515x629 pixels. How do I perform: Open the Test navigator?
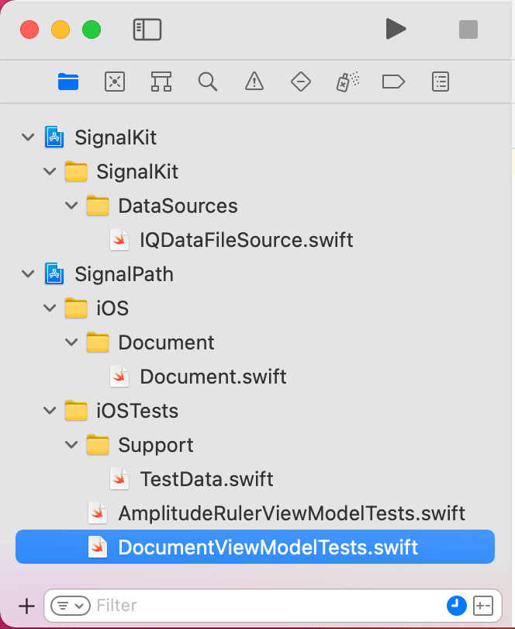[x=300, y=82]
